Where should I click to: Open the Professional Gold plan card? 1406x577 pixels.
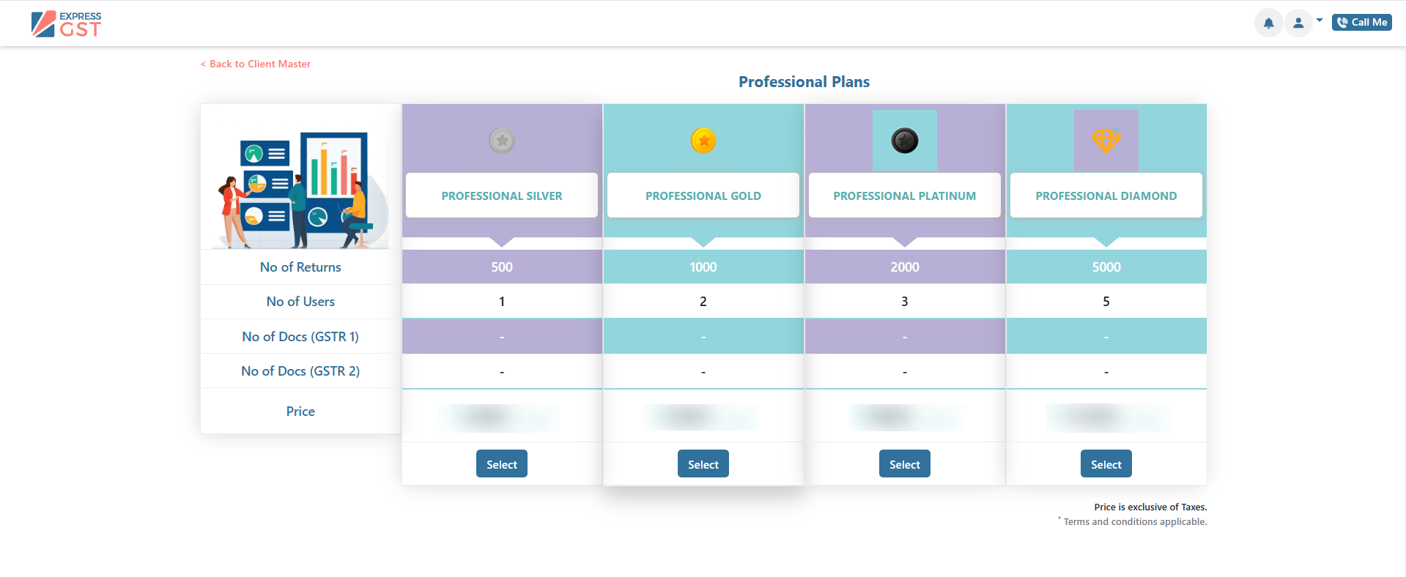[x=703, y=196]
